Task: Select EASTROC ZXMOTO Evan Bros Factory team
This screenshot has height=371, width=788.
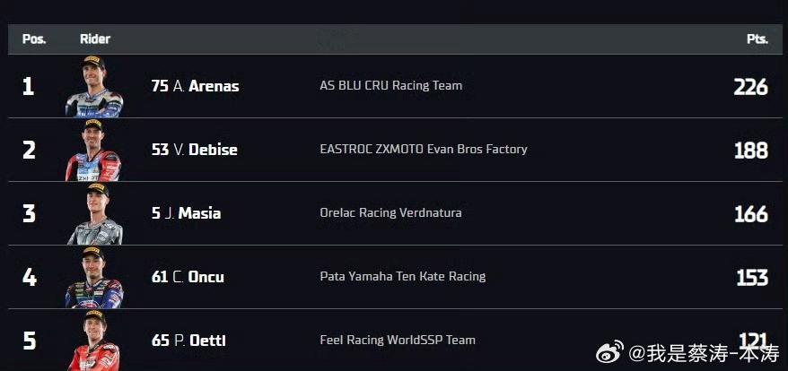Action: click(423, 149)
